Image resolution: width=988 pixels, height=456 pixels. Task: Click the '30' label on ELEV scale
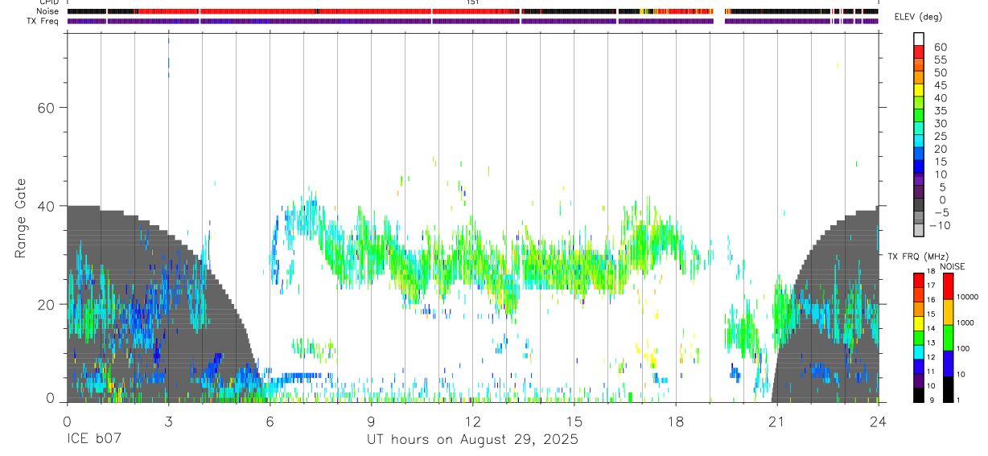click(940, 124)
